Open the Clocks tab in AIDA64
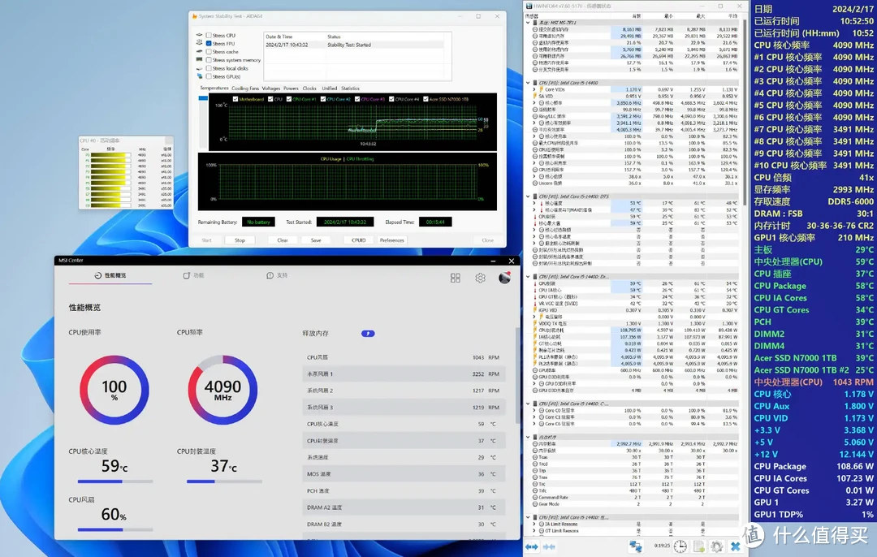The height and width of the screenshot is (557, 877). pos(309,89)
